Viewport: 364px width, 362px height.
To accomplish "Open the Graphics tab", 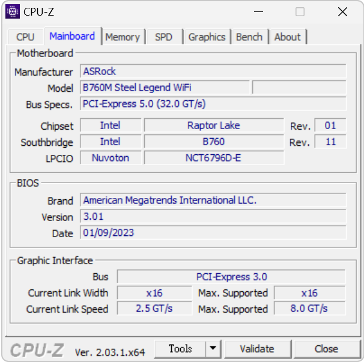I will pos(207,37).
